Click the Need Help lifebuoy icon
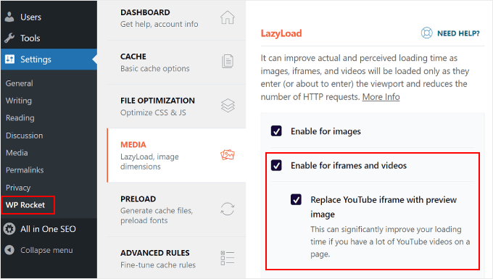Image resolution: width=493 pixels, height=279 pixels. [x=426, y=33]
